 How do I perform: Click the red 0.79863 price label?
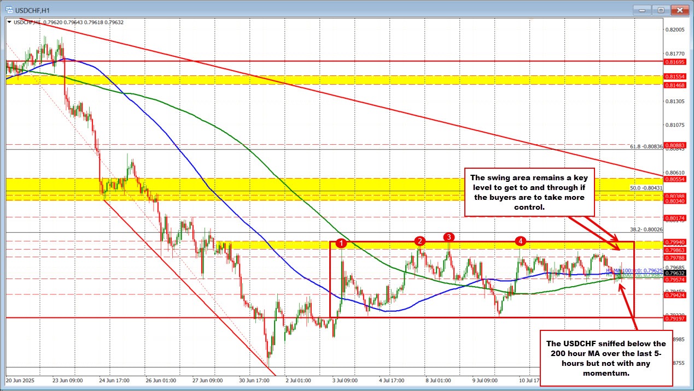pos(674,249)
